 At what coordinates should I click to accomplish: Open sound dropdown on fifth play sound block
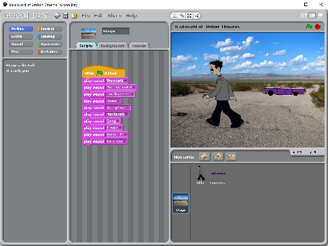tap(128, 108)
